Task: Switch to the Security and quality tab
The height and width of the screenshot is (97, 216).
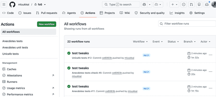Action: pyautogui.click(x=150, y=13)
